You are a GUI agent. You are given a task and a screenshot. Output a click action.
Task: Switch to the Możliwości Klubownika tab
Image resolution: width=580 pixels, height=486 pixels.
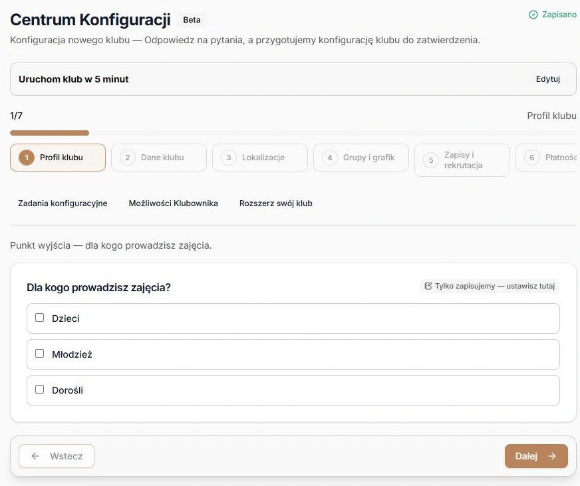173,203
